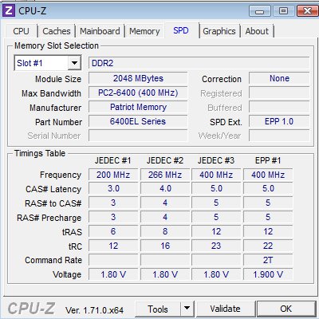Click the CAS# Latency 3.0 cell

pos(113,189)
